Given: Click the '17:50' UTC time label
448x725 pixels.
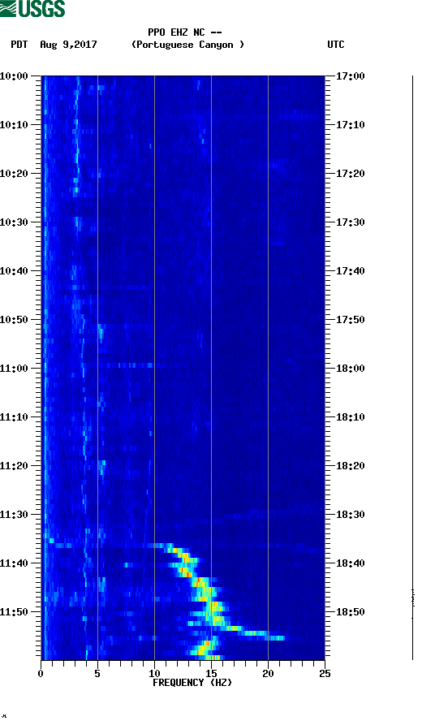Looking at the screenshot, I should coord(350,320).
